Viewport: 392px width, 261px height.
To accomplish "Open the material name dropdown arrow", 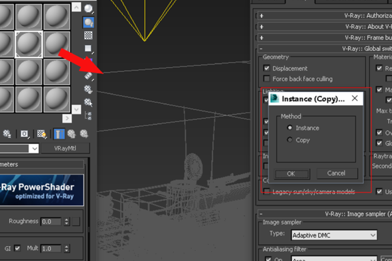I will (x=34, y=149).
